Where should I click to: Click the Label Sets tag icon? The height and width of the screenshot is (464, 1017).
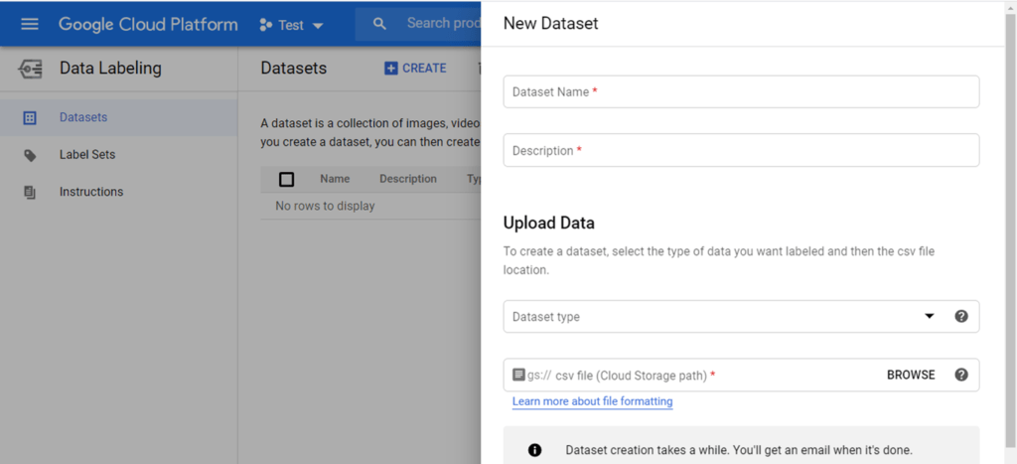tap(30, 156)
